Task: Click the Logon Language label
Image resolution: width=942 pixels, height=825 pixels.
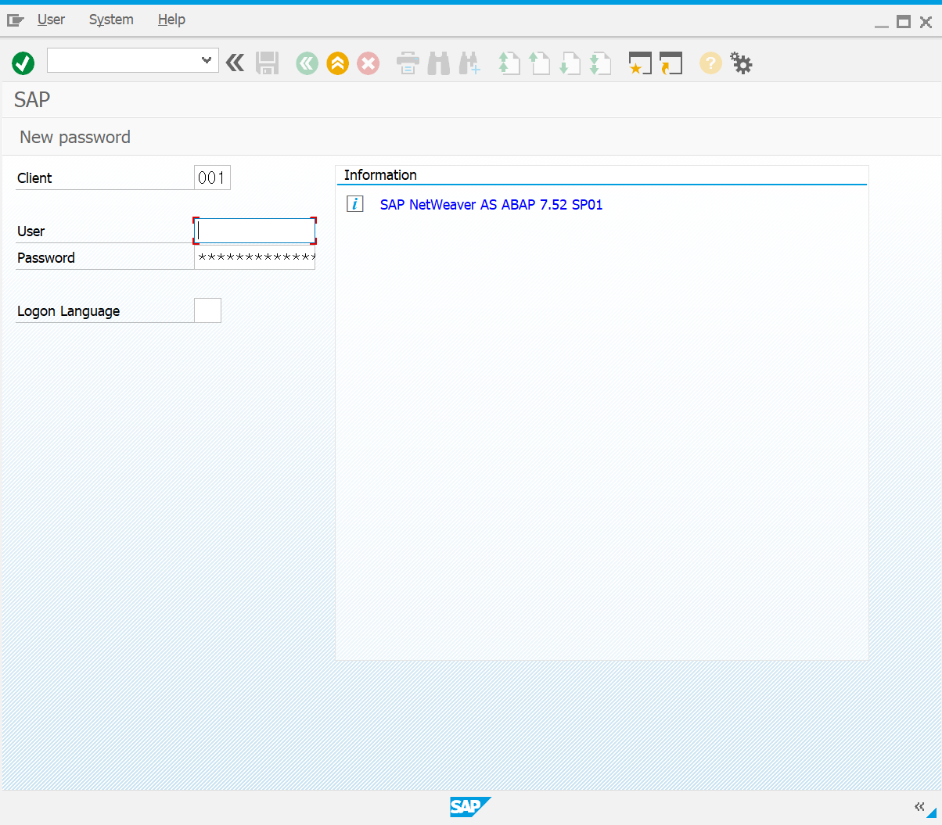Action: point(69,311)
